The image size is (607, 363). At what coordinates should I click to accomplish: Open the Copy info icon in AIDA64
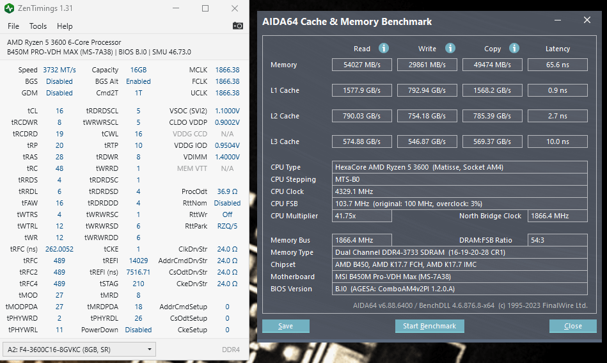(514, 48)
